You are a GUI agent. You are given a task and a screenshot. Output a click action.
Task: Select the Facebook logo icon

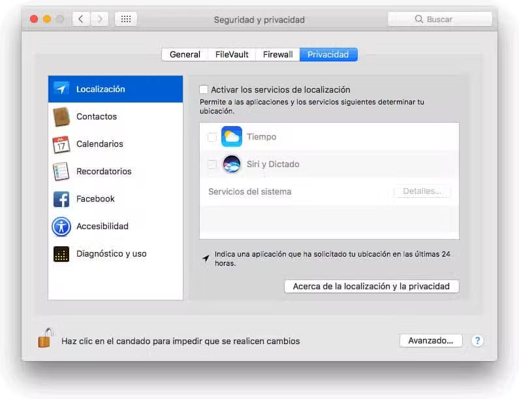[x=61, y=199]
